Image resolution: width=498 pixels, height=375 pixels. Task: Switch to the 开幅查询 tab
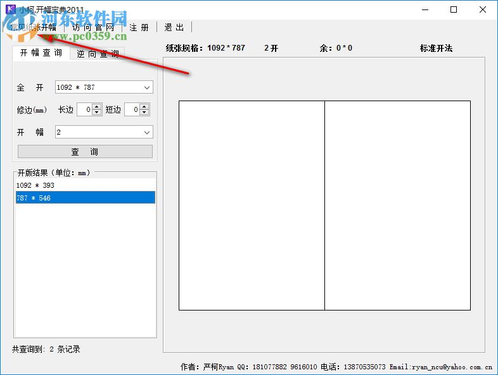pos(41,52)
